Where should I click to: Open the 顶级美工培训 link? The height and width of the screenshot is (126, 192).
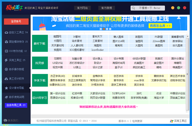tap(177, 98)
